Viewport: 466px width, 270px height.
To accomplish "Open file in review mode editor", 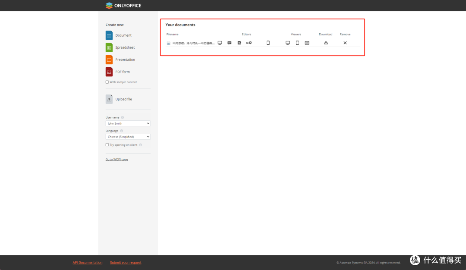I will pyautogui.click(x=239, y=43).
